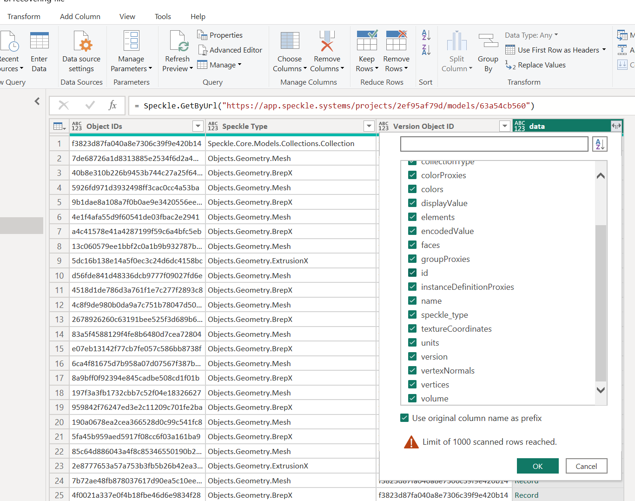Click the Choose Columns icon
The width and height of the screenshot is (635, 501).
[x=290, y=41]
